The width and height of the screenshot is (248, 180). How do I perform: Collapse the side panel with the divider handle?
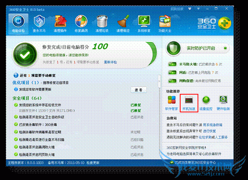point(159,81)
